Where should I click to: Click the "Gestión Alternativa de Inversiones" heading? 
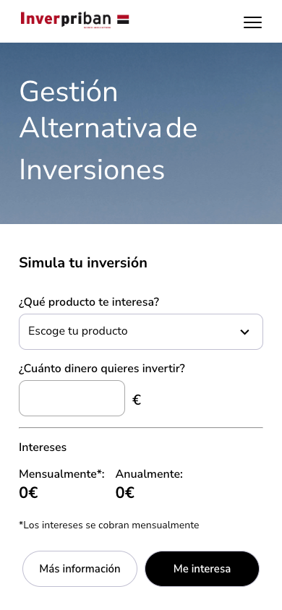[x=108, y=131]
